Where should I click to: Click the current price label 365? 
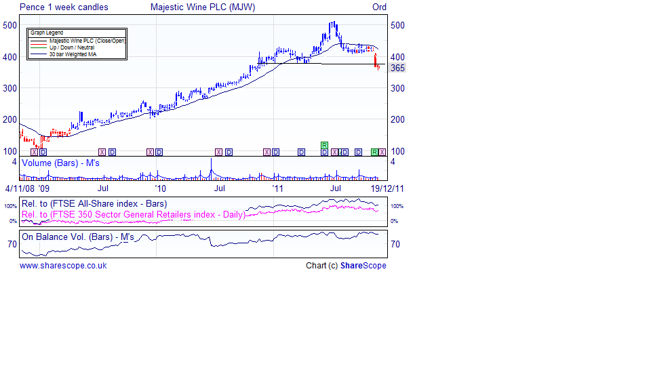pos(397,68)
